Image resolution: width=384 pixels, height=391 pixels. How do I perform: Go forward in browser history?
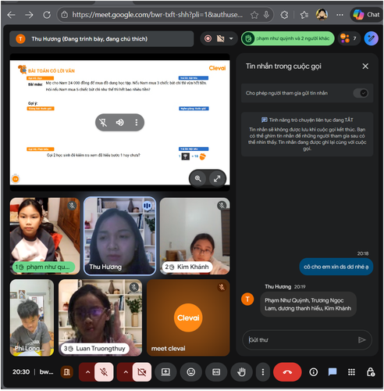pos(29,15)
